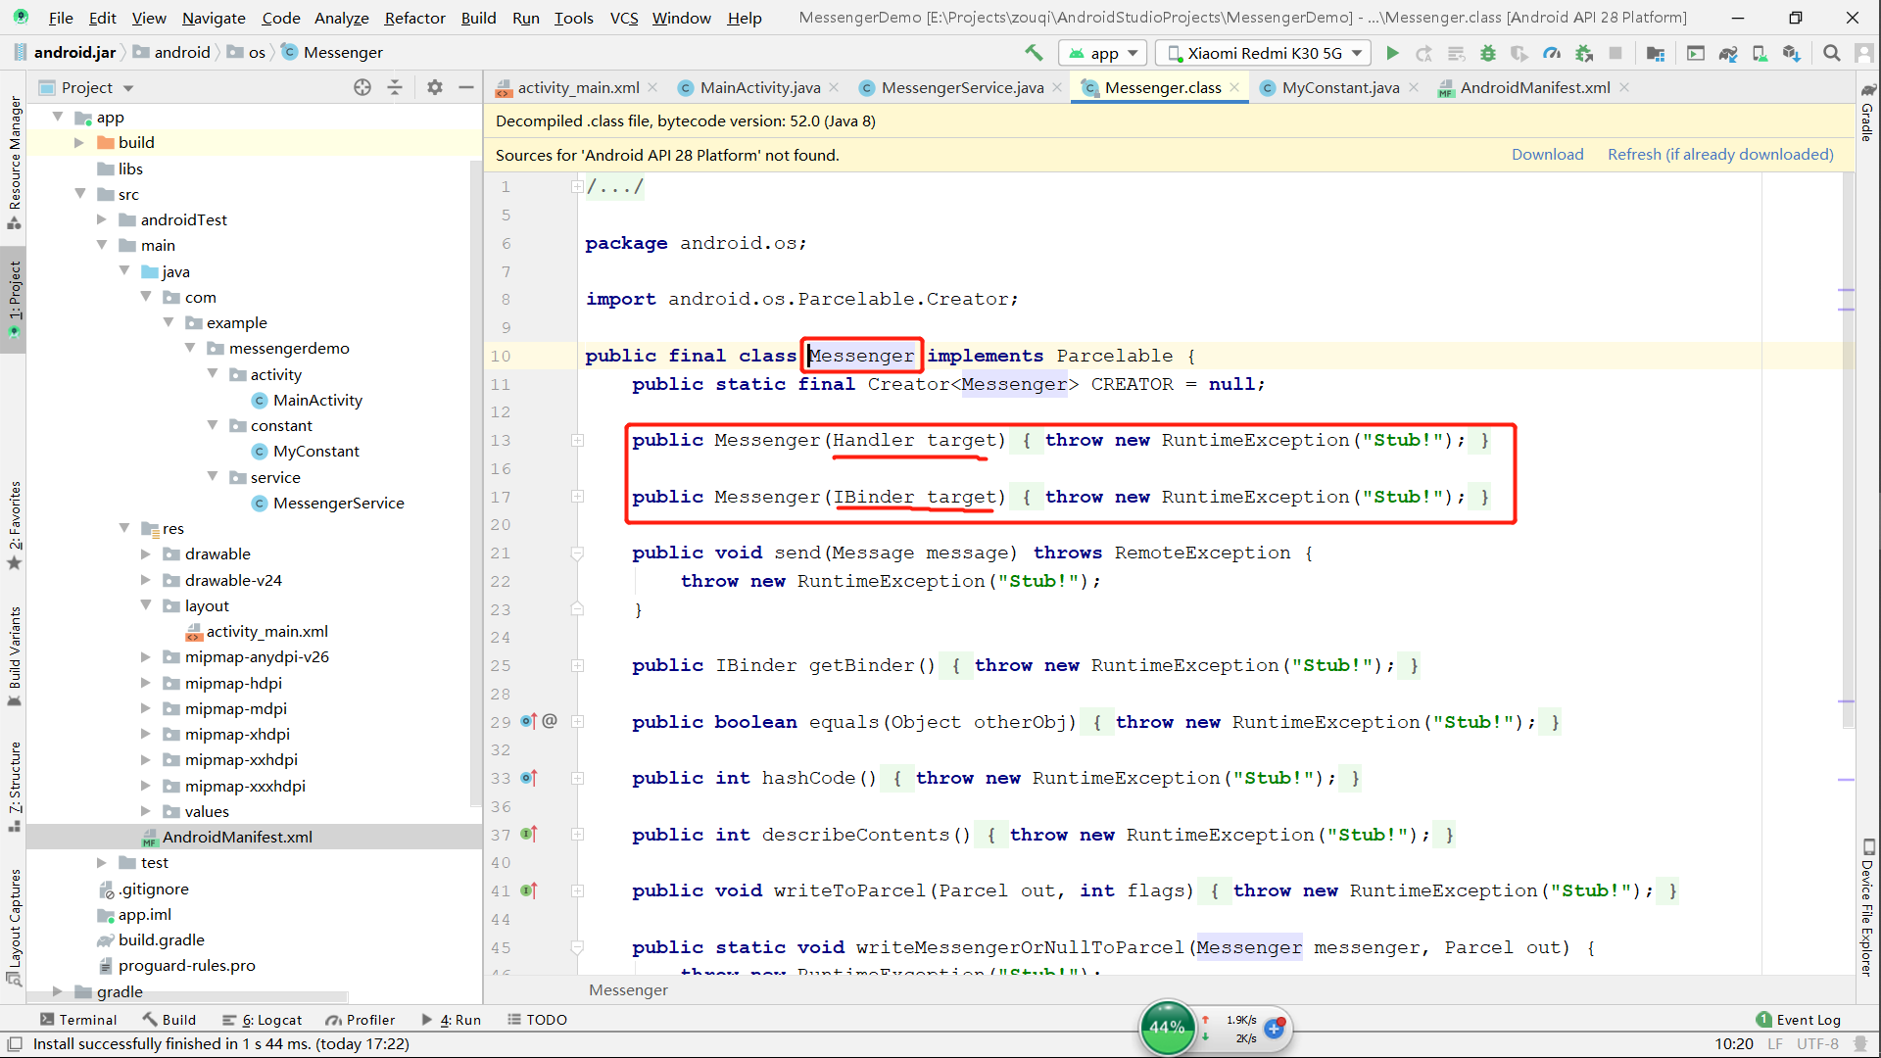Click the tool windows quick-access icon in status bar

point(14,1044)
